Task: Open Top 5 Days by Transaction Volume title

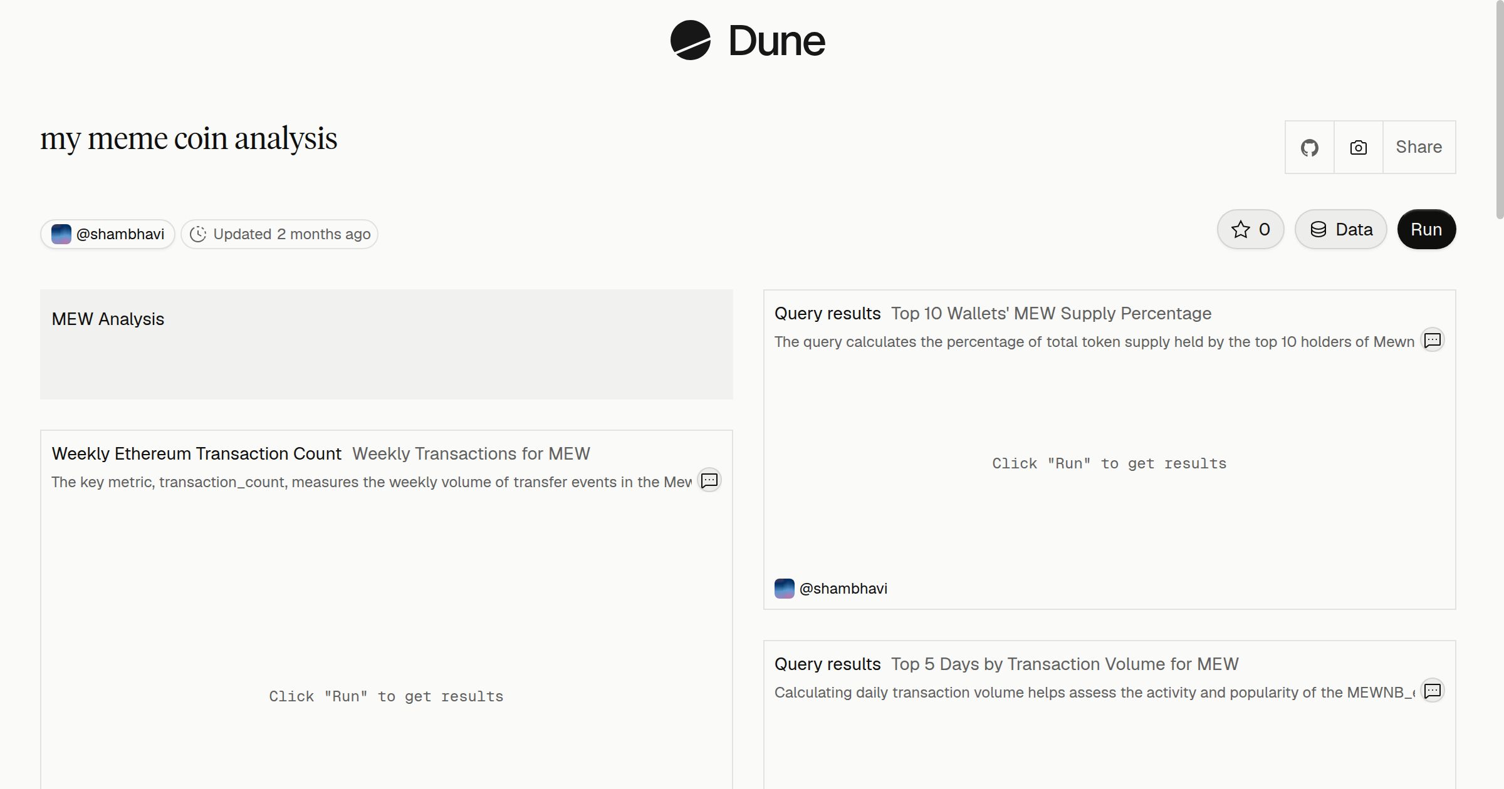Action: click(x=1065, y=664)
